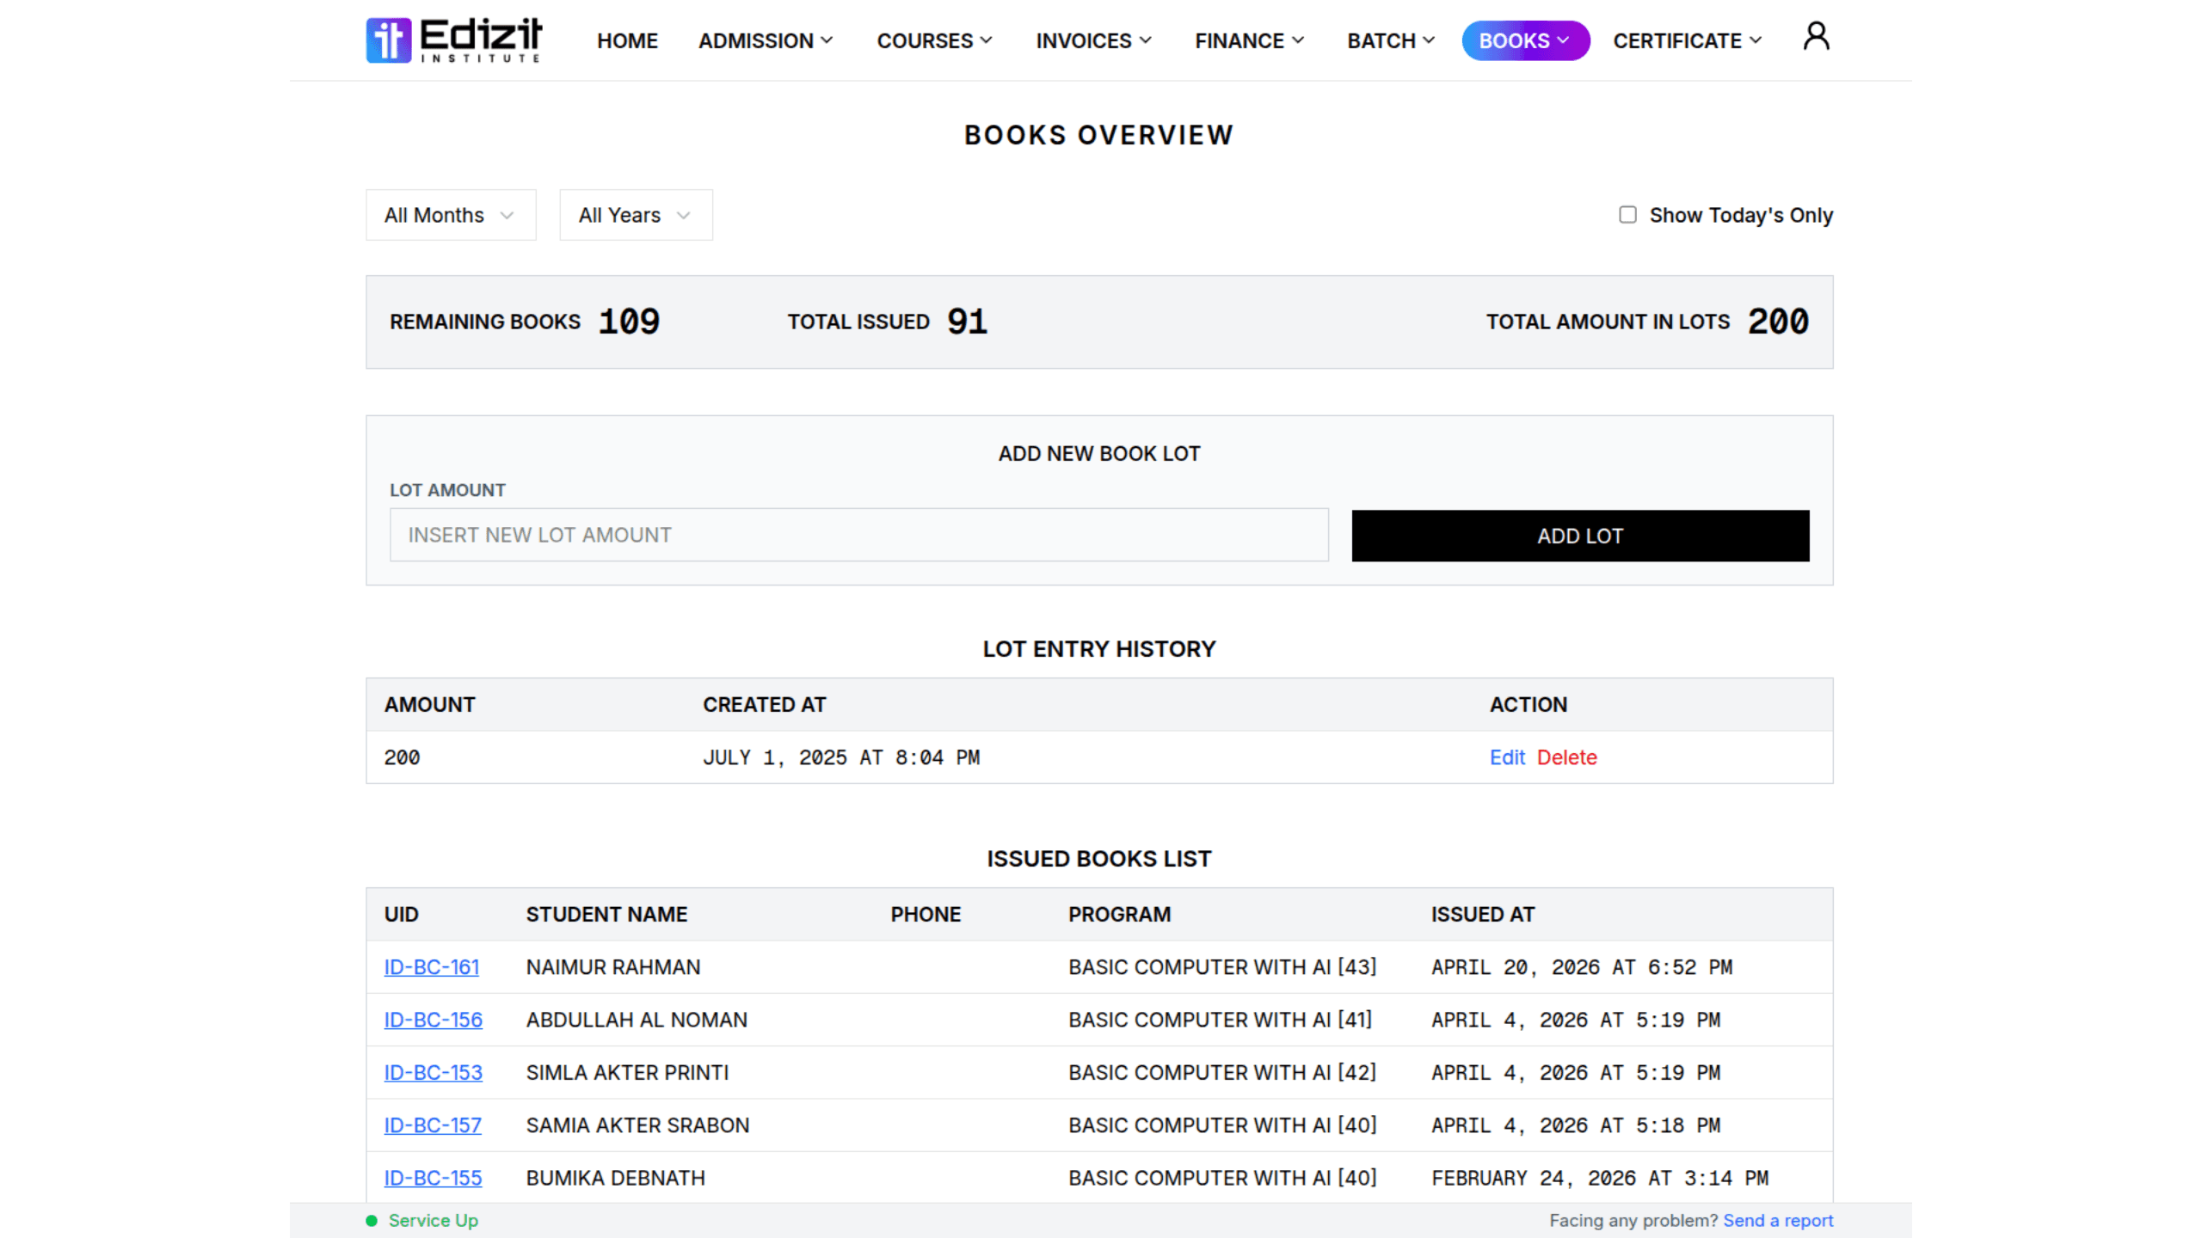Focus the Insert New Lot Amount field

click(x=858, y=535)
